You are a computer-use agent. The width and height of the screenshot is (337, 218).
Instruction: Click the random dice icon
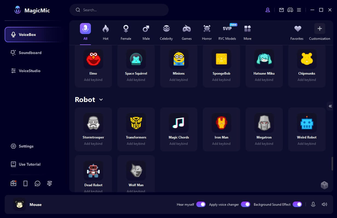click(324, 185)
